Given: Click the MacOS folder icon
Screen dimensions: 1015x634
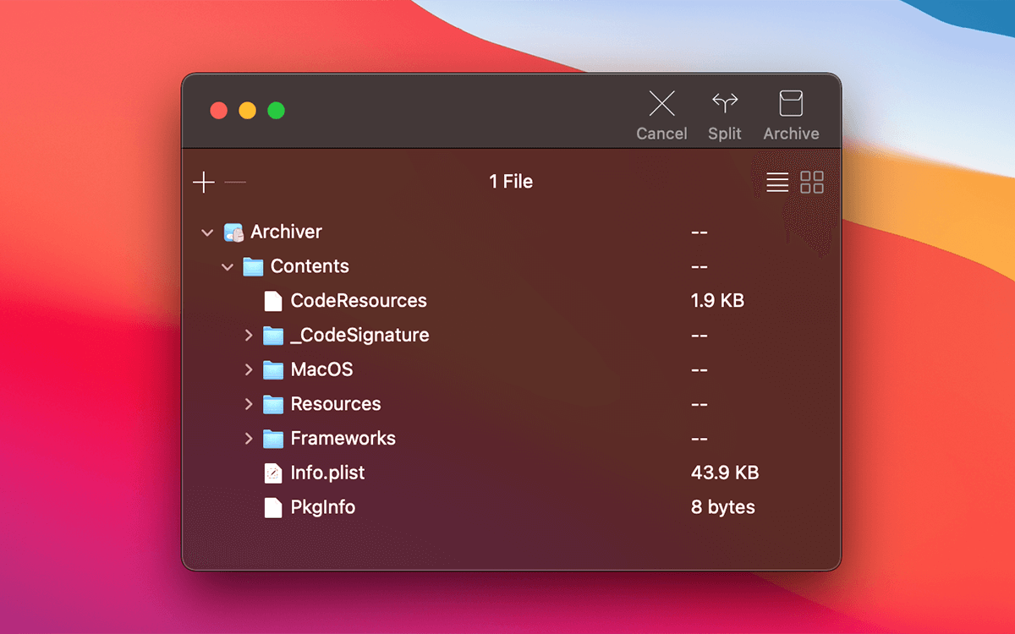Looking at the screenshot, I should coord(272,370).
